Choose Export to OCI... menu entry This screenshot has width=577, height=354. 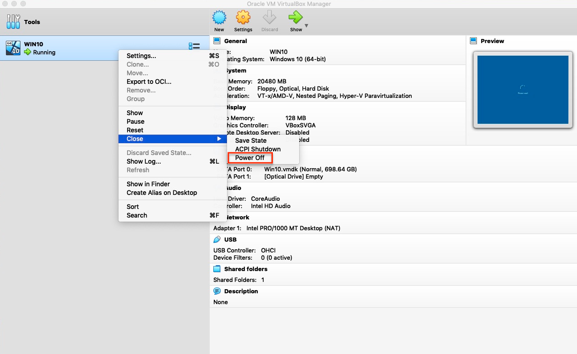tap(173, 82)
